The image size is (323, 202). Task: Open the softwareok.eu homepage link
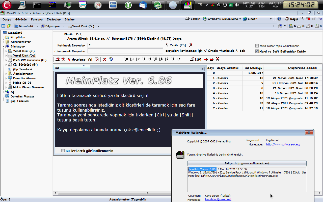pos(283,144)
